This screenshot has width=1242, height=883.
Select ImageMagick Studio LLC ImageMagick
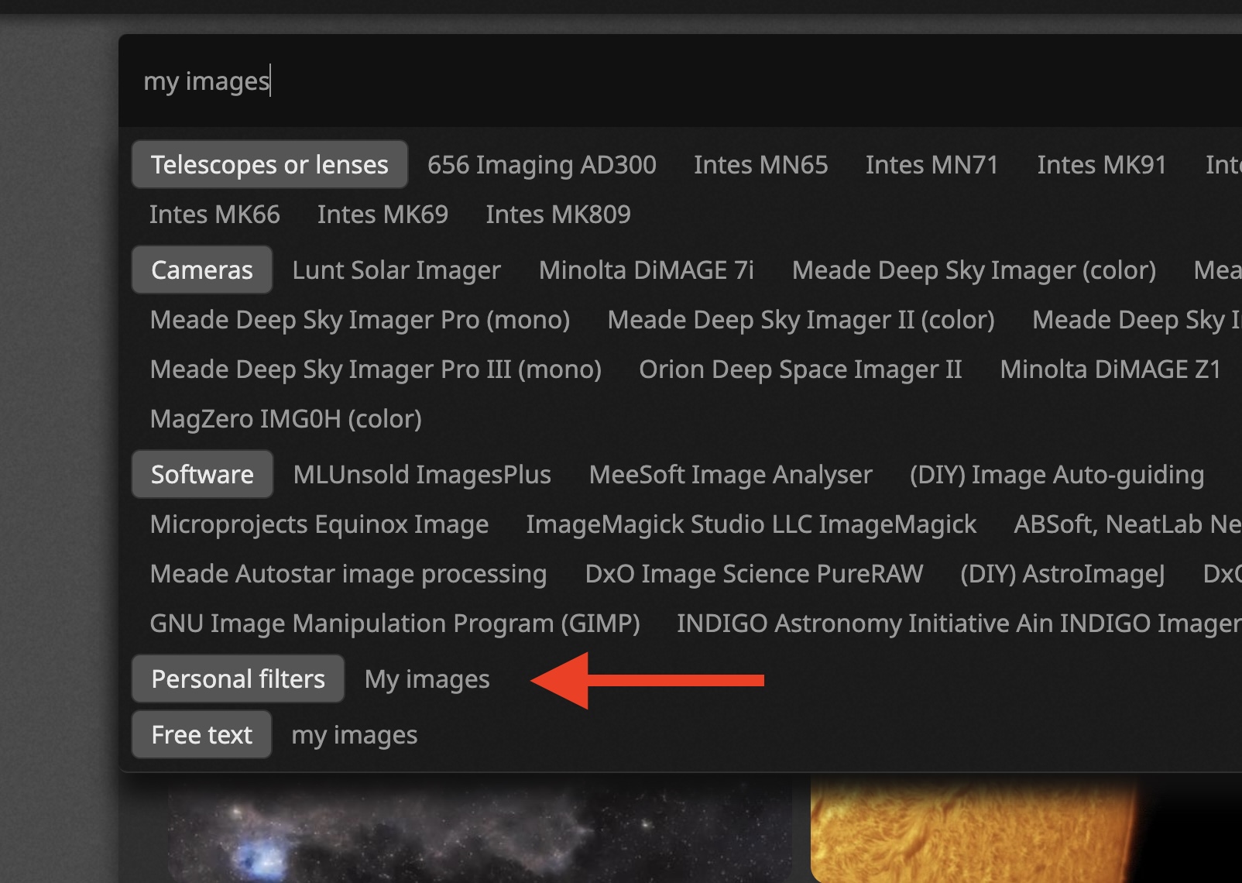coord(751,524)
